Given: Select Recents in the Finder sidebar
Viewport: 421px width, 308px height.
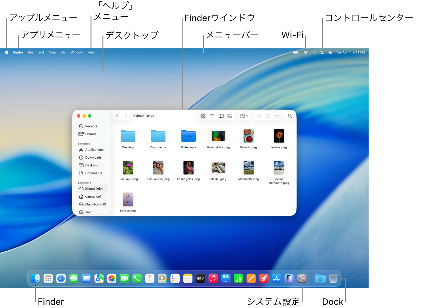Looking at the screenshot, I should point(91,126).
